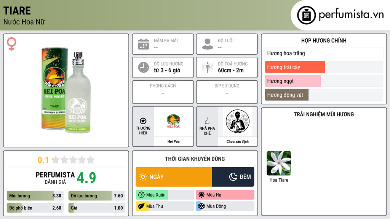Click the Perfumista đánh giá label
Screen dimensions: 390x219
pos(55,178)
